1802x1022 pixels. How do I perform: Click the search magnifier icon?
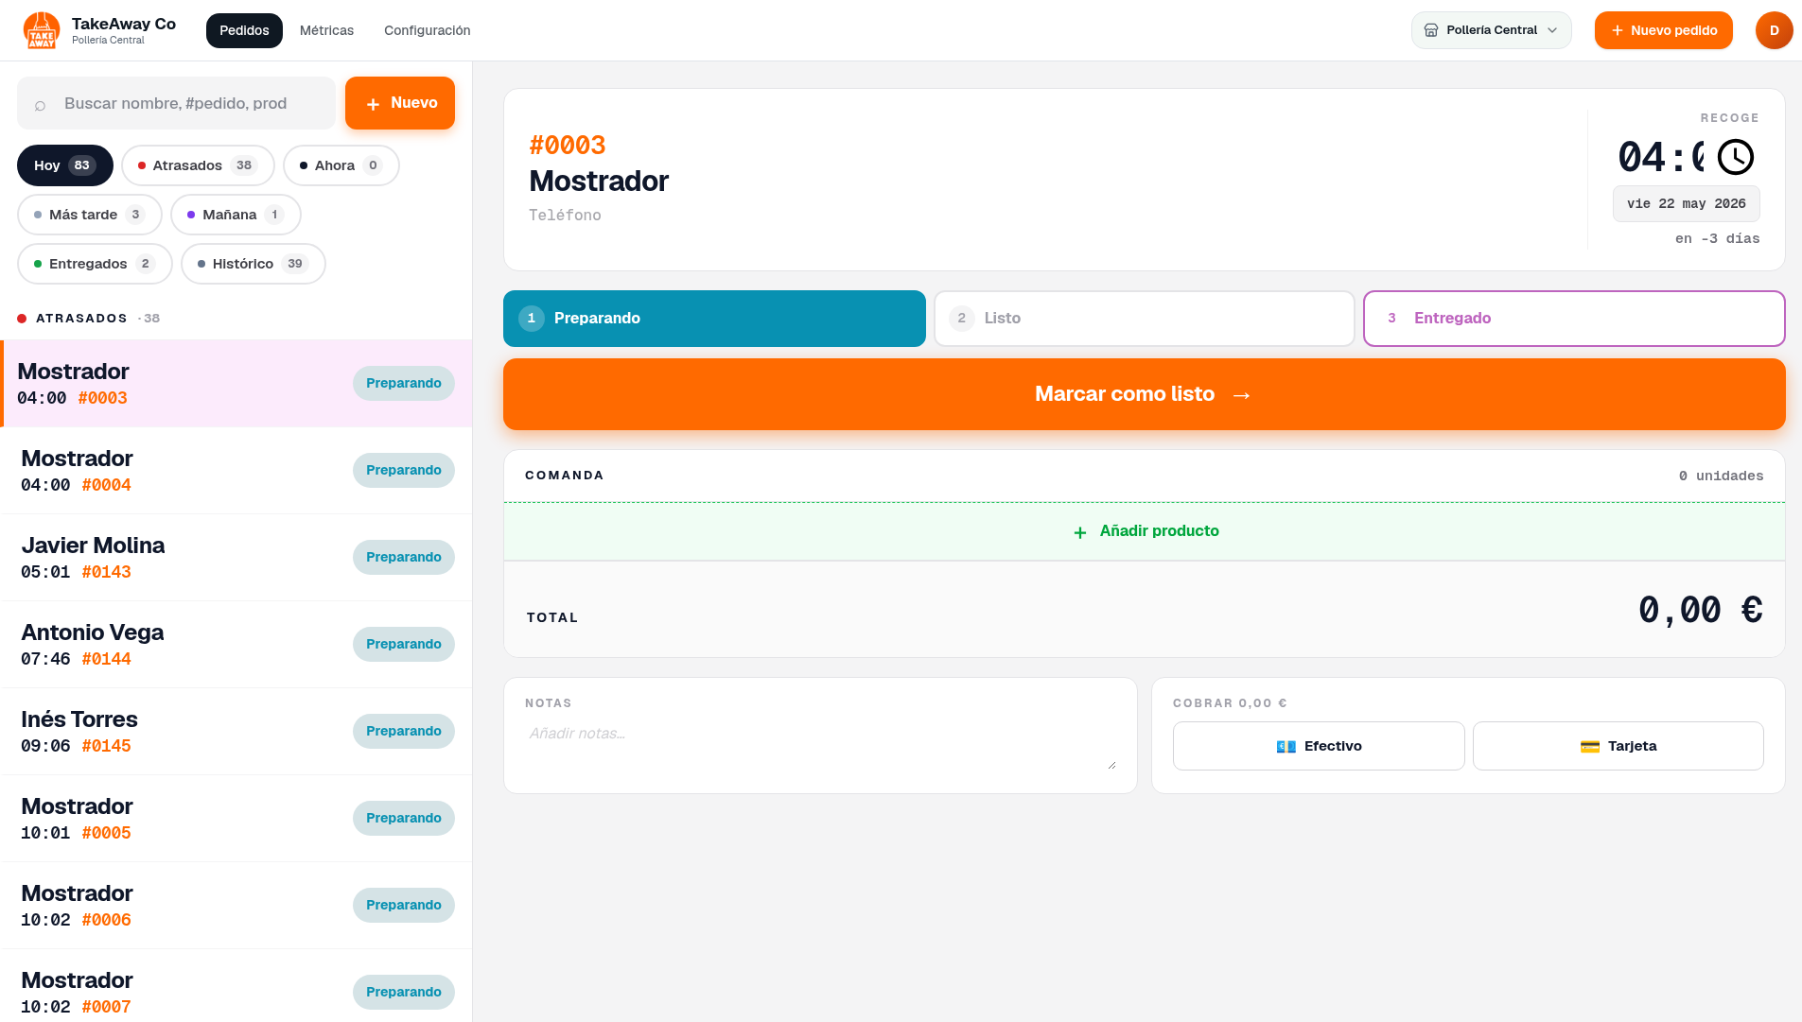[40, 104]
